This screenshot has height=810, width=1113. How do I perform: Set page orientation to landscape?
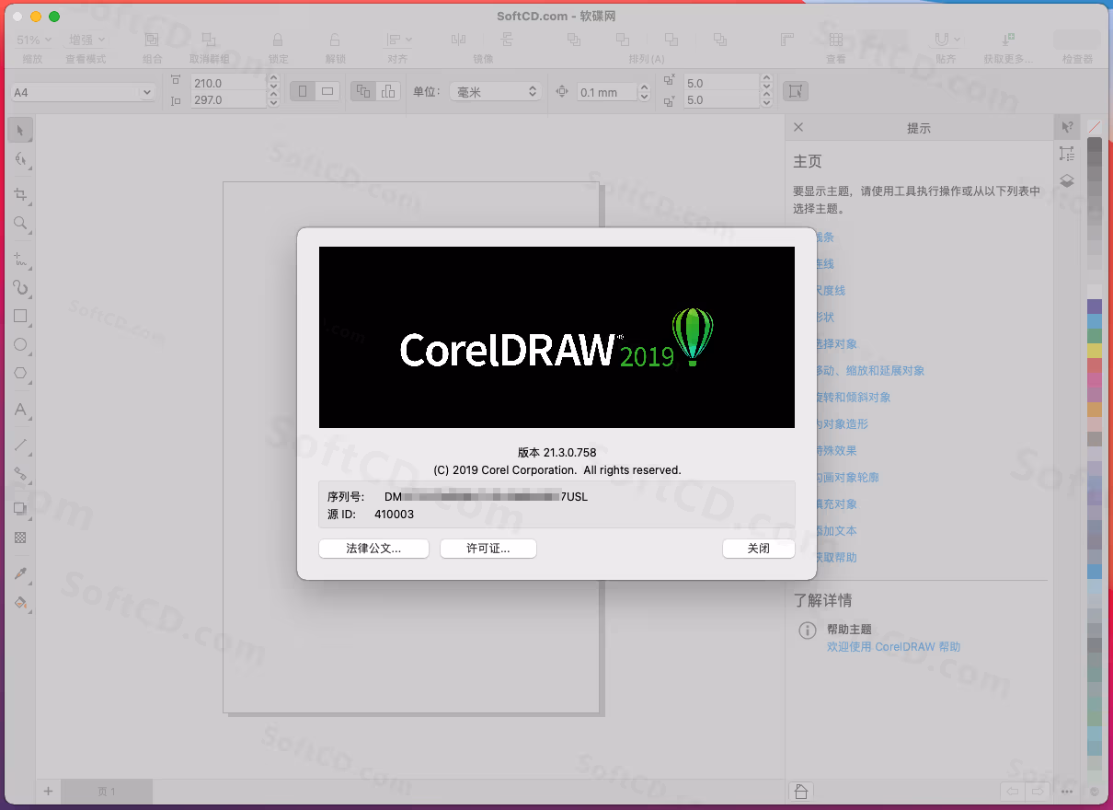[x=327, y=91]
